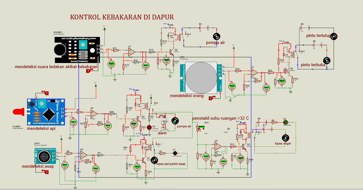Select resistor R19
This screenshot has width=363, height=190.
pos(238,71)
